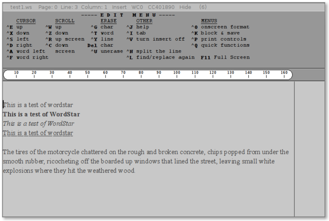The width and height of the screenshot is (329, 221).
Task: Select '^A word left' command
Action: pos(26,51)
